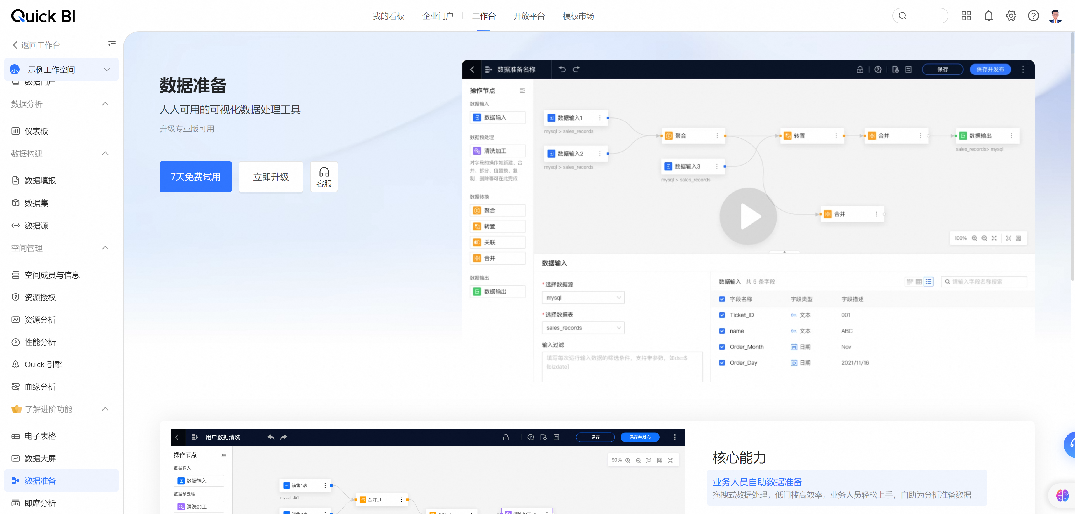The height and width of the screenshot is (514, 1075).
Task: Open settings gear in top bar
Action: click(x=1011, y=16)
